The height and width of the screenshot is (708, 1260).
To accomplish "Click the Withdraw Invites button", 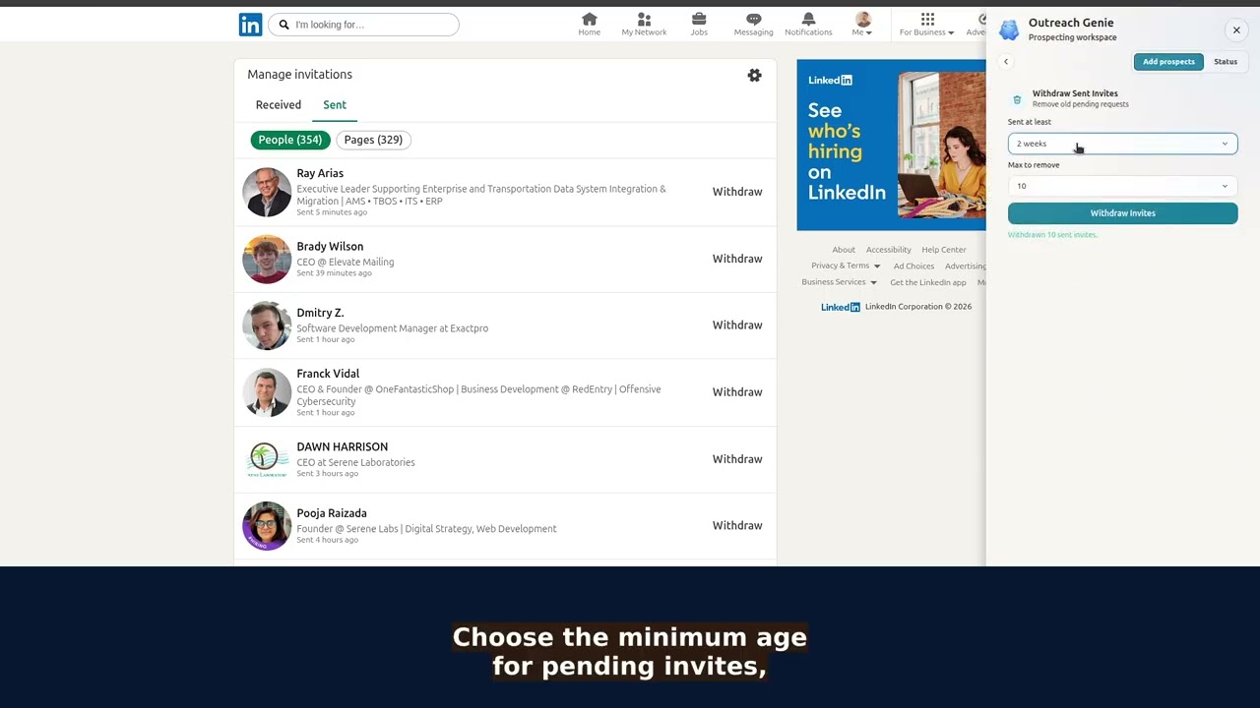I will point(1122,213).
